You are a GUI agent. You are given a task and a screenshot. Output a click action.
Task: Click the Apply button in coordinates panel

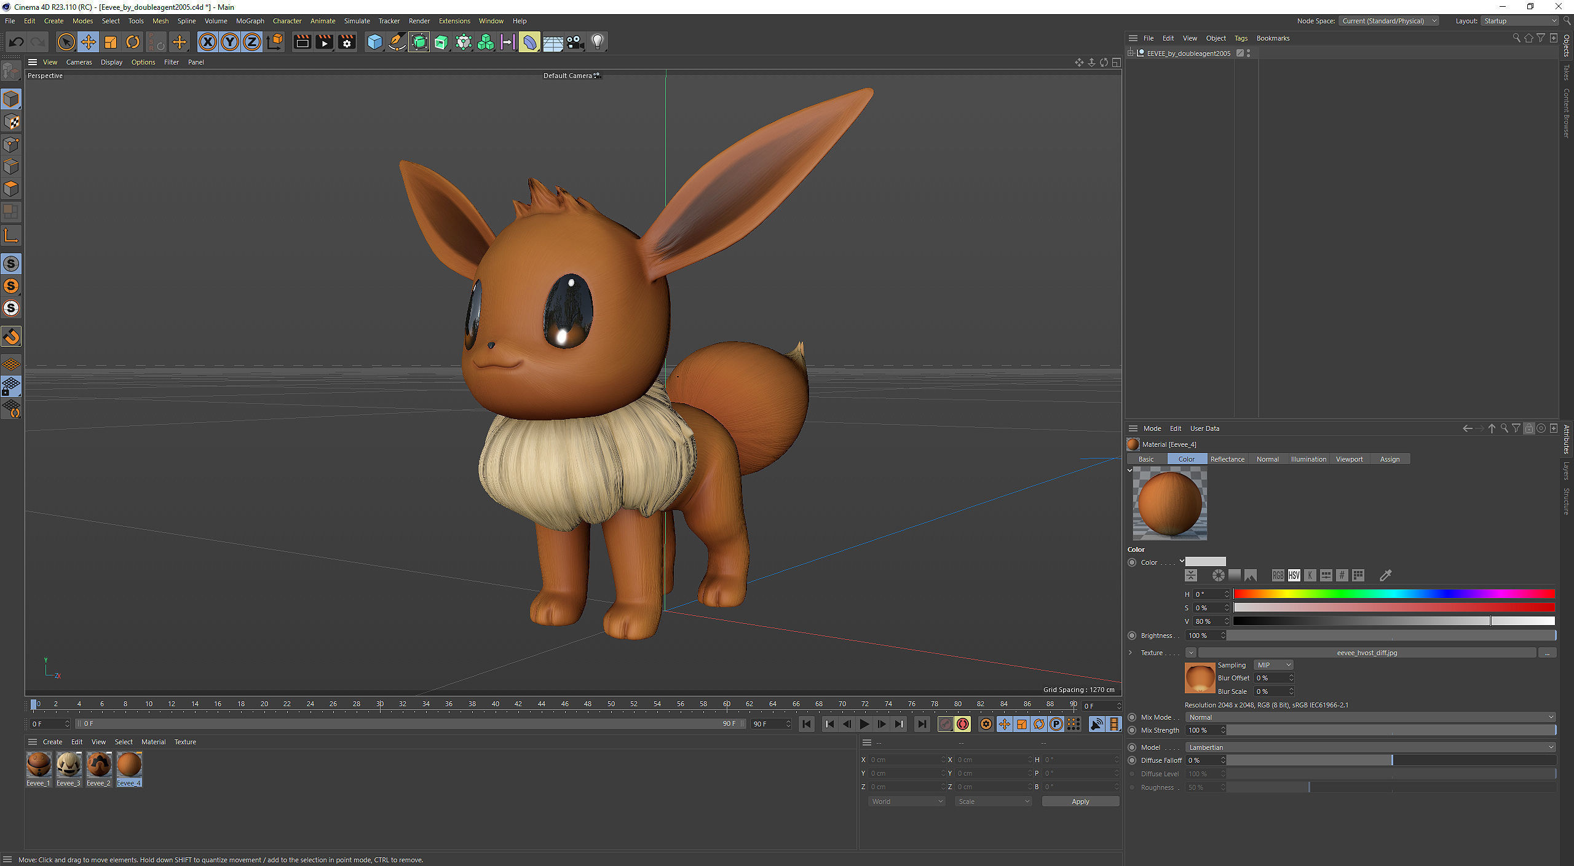(1080, 801)
